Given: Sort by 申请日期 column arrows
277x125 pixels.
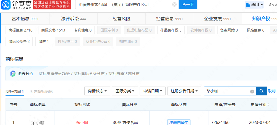Looking at the screenshot, I should [268, 105].
